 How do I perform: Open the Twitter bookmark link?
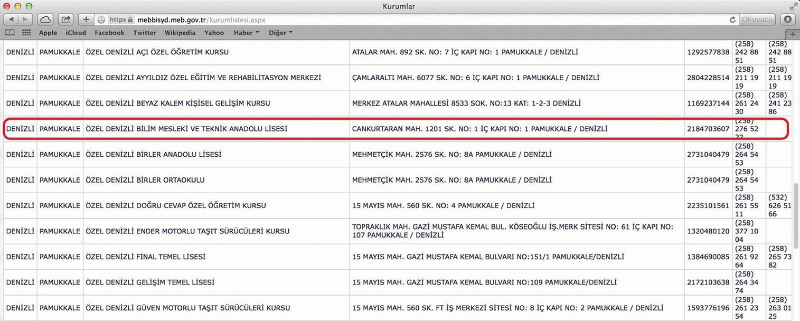(x=144, y=33)
